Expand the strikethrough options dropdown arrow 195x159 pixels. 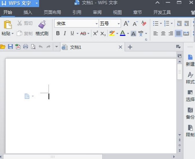(x=88, y=33)
